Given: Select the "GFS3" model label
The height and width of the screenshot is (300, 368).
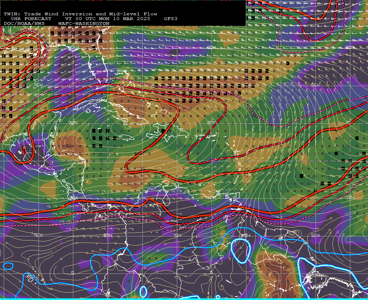Looking at the screenshot, I should [171, 19].
